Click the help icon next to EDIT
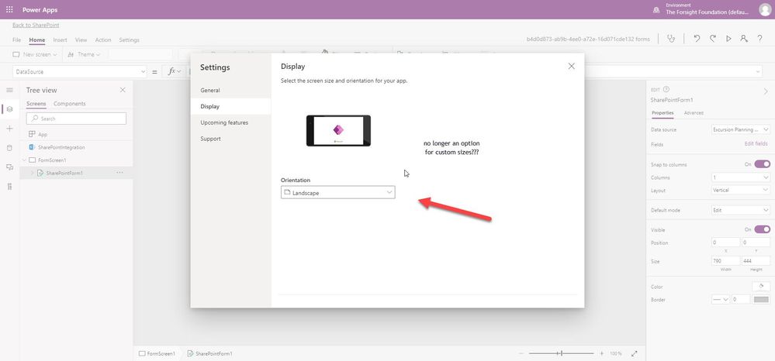This screenshot has height=361, width=775. (x=666, y=89)
